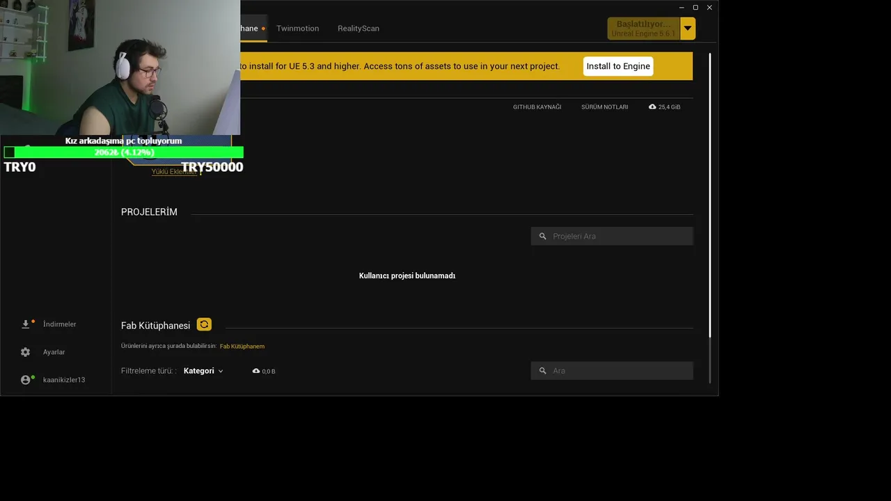Click the magnifier icon in the Fab Ara field
This screenshot has width=891, height=501.
[543, 371]
